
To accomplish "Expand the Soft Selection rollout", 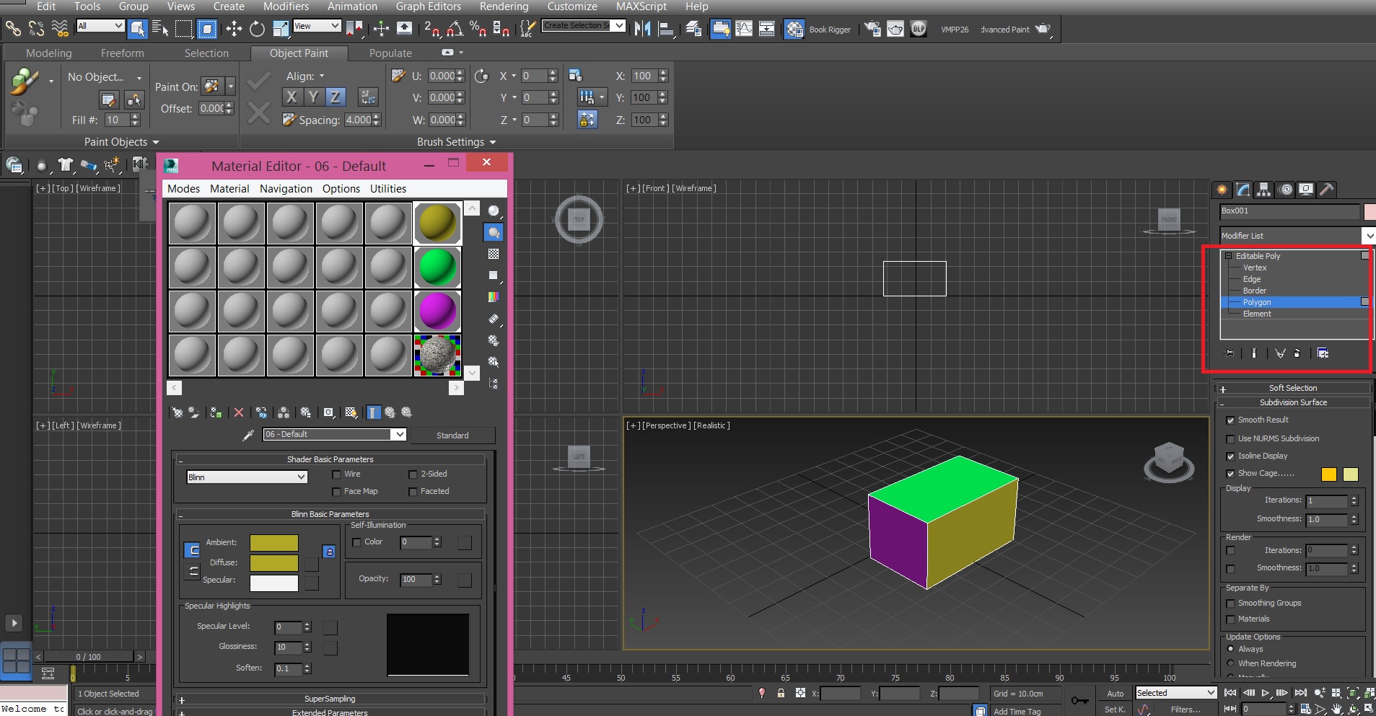I will point(1293,388).
